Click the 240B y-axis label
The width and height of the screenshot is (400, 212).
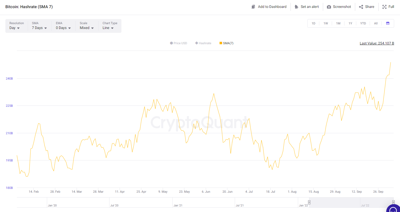9,79
